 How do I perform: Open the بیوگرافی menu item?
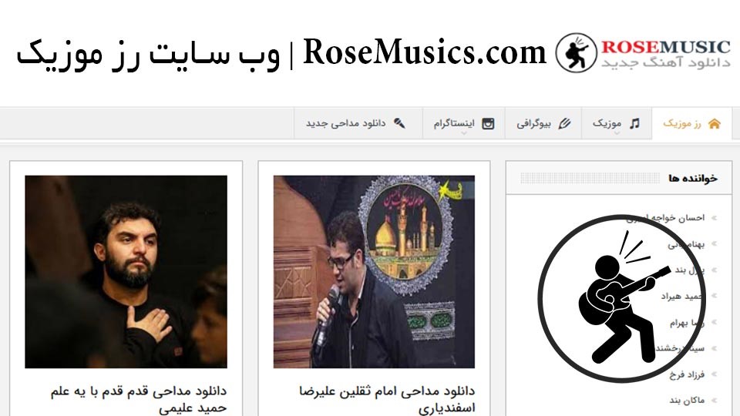pyautogui.click(x=543, y=123)
